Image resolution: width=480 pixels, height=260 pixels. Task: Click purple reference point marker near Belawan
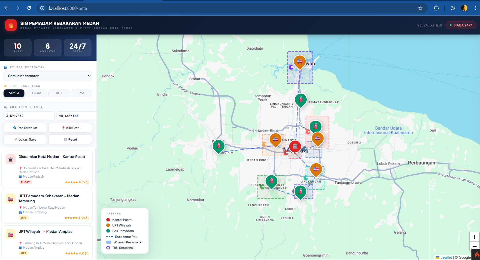[291, 67]
